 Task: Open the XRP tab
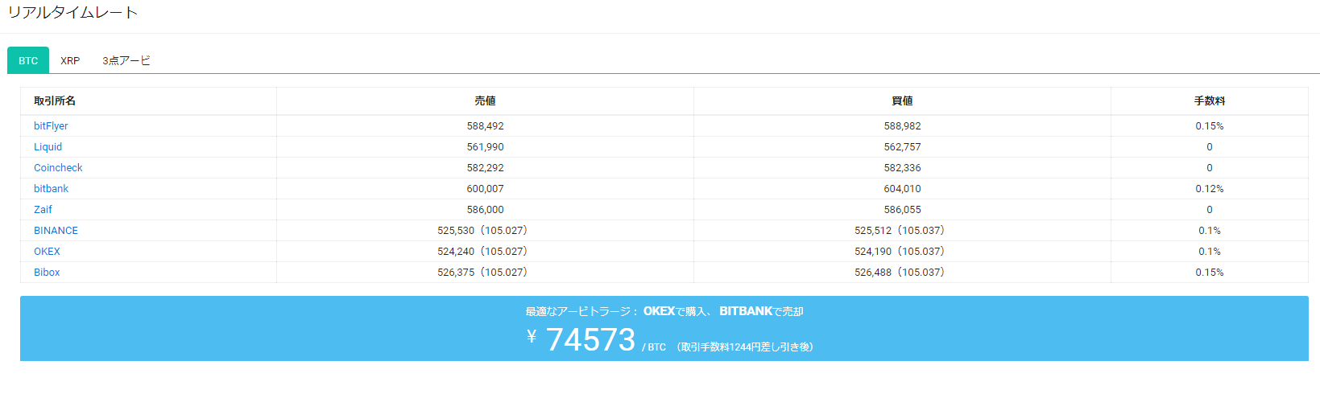tap(70, 60)
